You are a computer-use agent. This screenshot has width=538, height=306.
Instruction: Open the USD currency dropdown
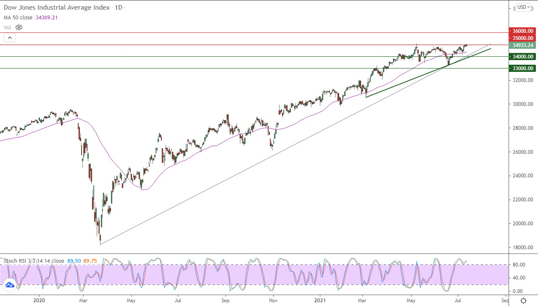tap(523, 7)
